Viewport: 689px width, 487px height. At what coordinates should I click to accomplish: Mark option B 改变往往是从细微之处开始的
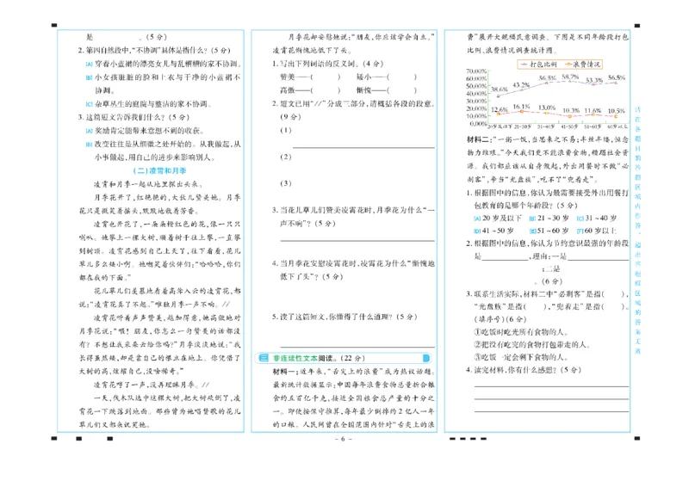coord(90,145)
